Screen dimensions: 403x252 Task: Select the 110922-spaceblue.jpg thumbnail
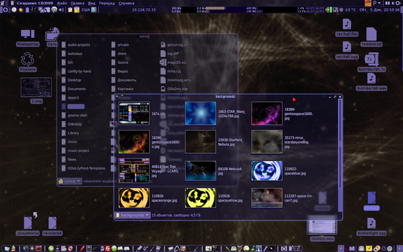coord(267,171)
